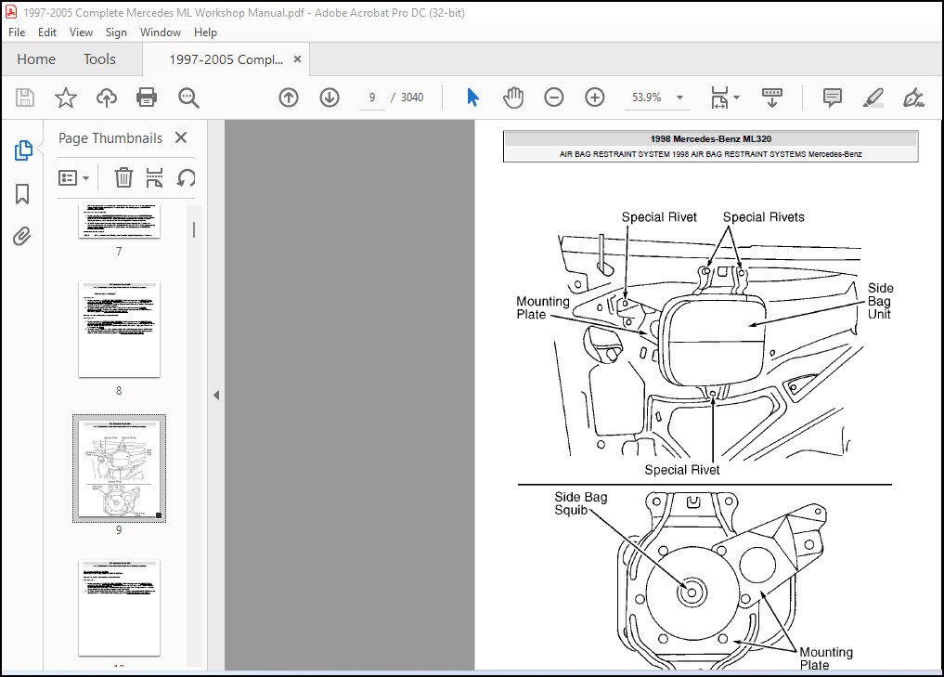This screenshot has width=944, height=677.
Task: Open the File menu
Action: pos(17,33)
